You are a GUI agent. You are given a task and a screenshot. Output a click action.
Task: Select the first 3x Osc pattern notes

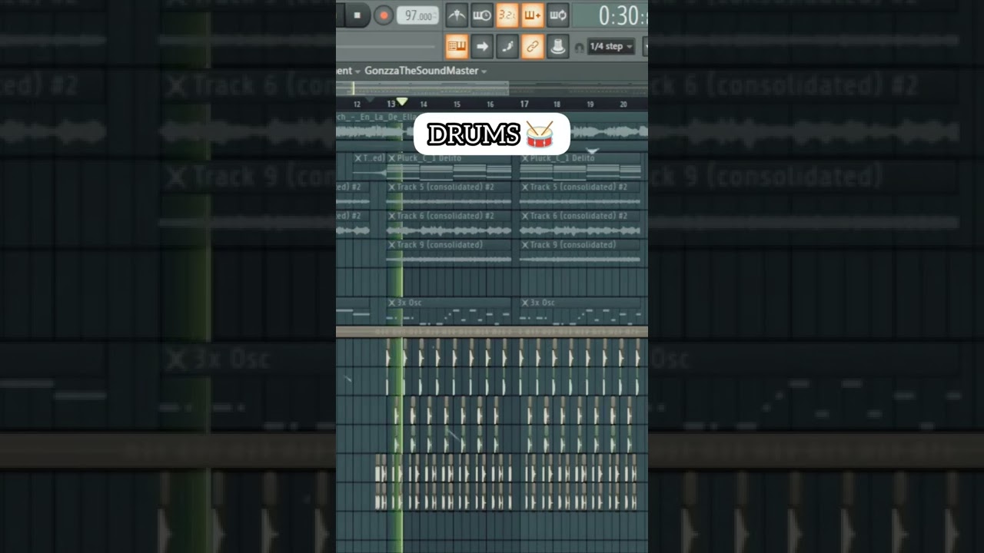coord(449,317)
